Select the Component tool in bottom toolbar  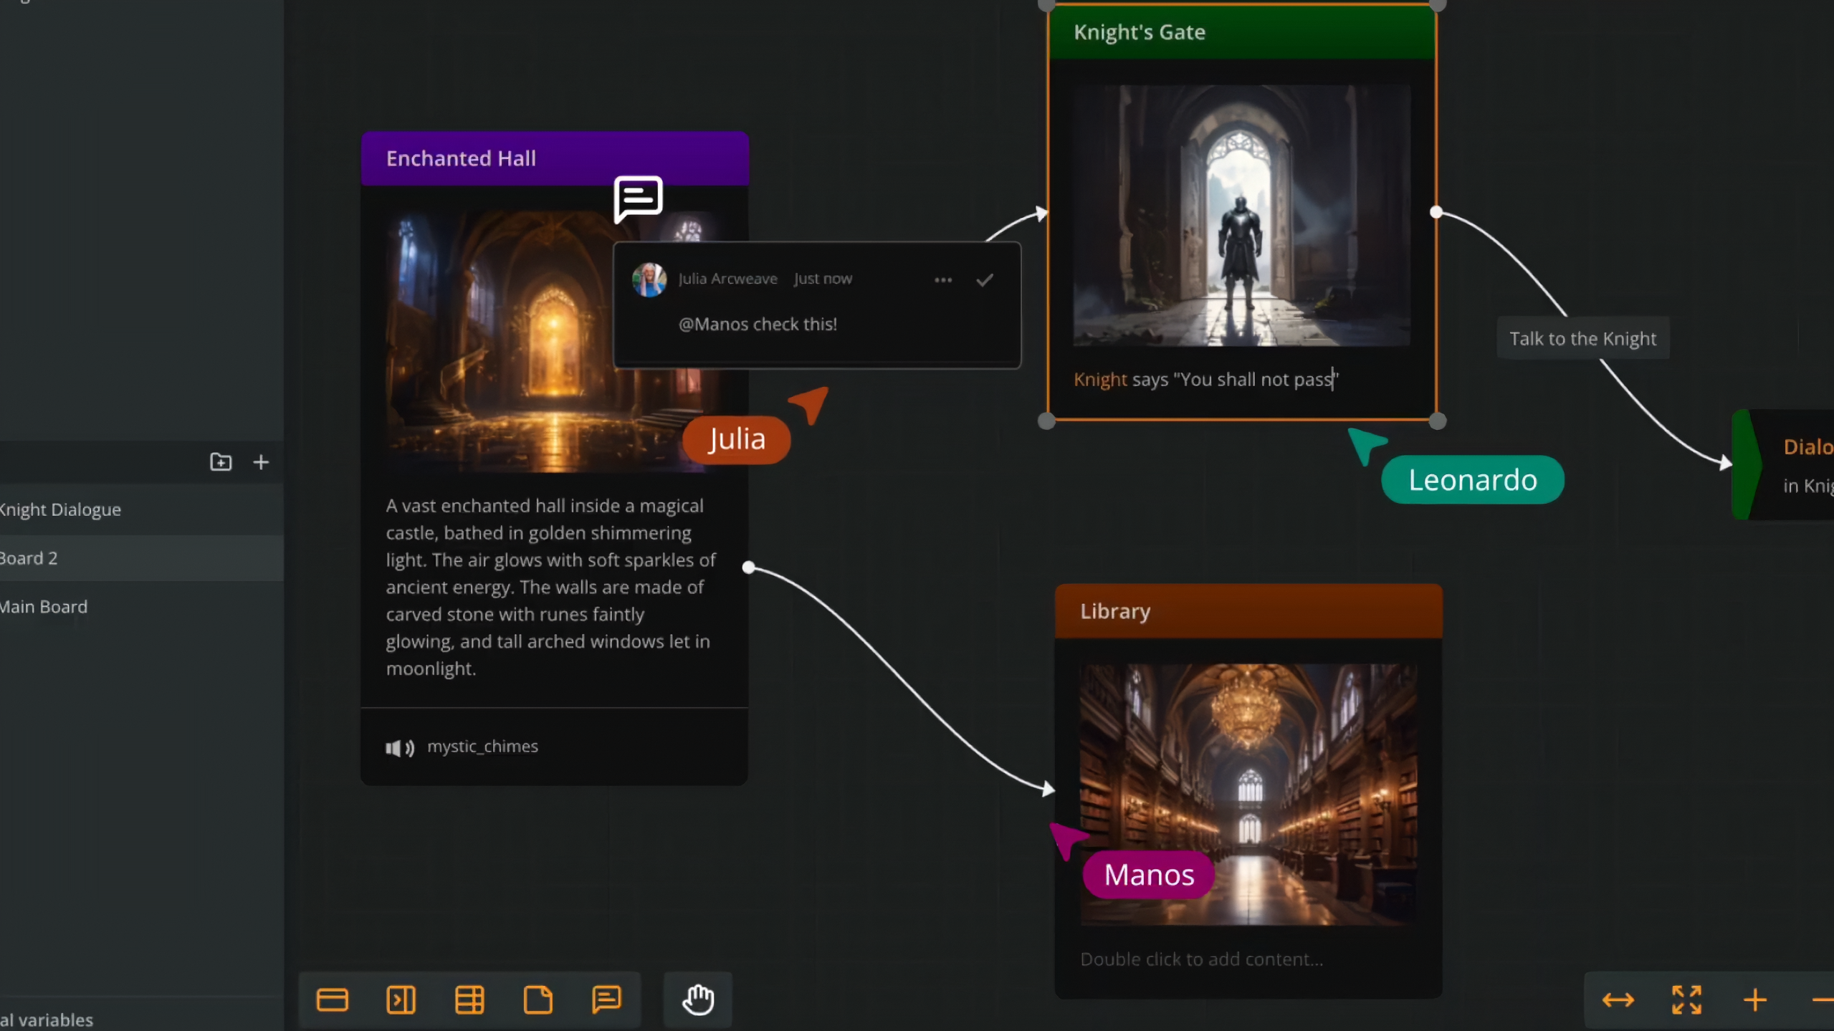coord(469,999)
